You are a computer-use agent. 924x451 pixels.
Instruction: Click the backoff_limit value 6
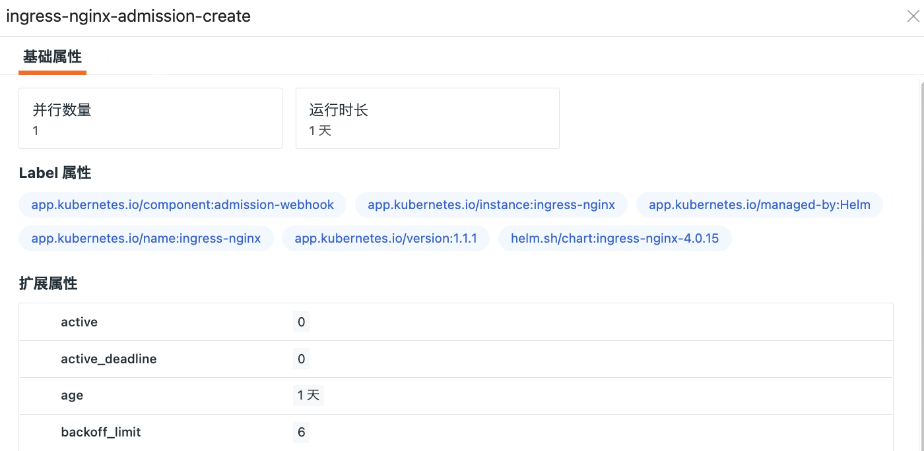302,433
